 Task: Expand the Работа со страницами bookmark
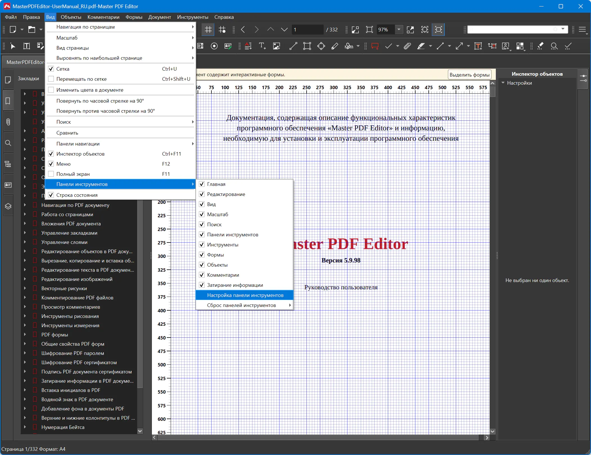tap(25, 214)
